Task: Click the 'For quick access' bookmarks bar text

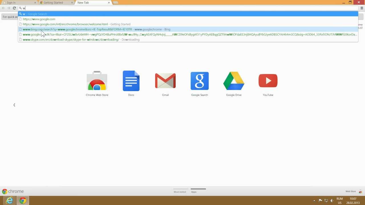Action: [x=10, y=17]
